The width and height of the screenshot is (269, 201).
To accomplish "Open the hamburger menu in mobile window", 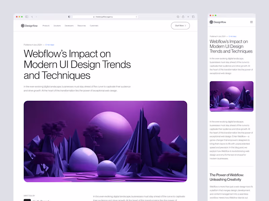I will click(x=251, y=22).
